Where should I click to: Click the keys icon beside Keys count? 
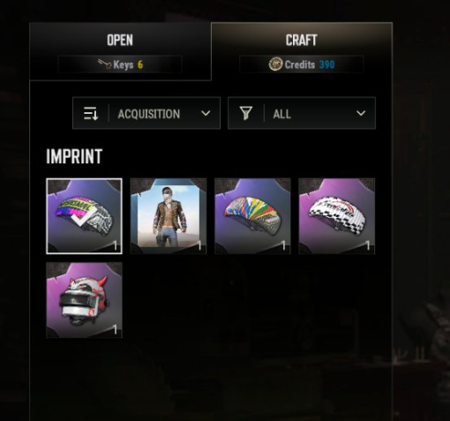point(105,64)
